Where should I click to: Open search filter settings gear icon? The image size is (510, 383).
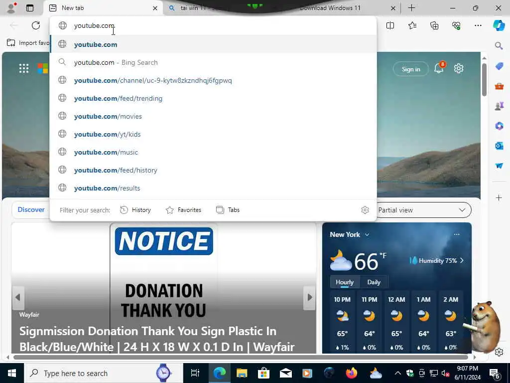(365, 210)
